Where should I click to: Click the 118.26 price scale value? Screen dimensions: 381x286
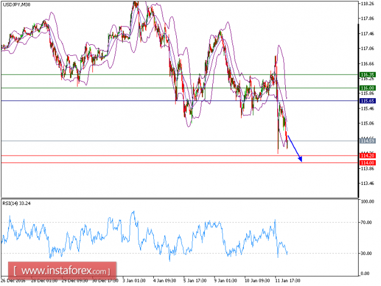367,3
